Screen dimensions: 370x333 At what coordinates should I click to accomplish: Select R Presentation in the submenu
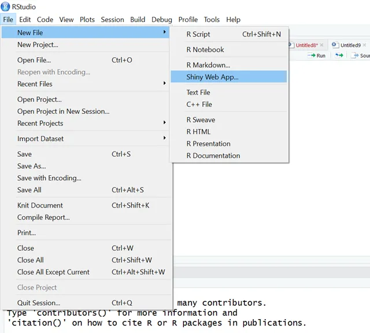point(229,144)
